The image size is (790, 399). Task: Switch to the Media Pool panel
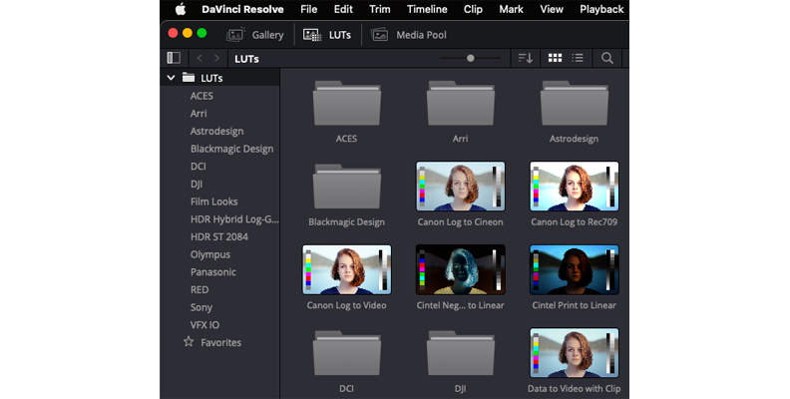[409, 35]
